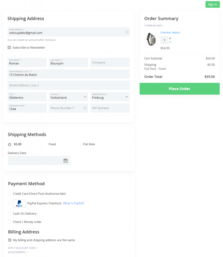Image resolution: width=223 pixels, height=257 pixels.
Task: Increase the Clamber Watch quantity with plus
Action: coord(170,38)
